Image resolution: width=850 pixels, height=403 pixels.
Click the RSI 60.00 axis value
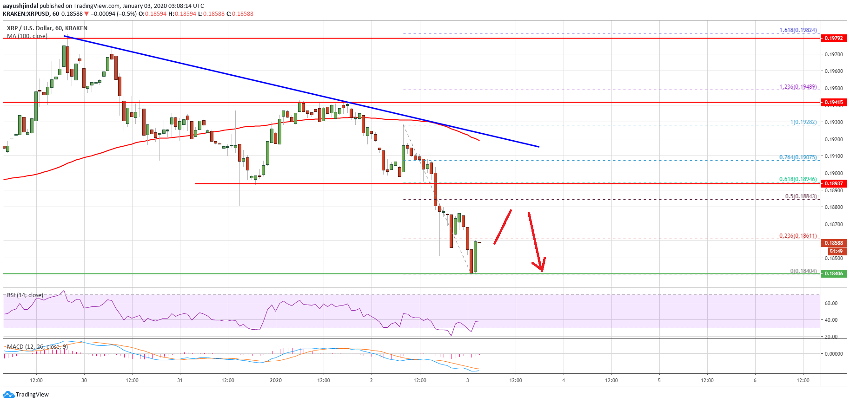pos(831,303)
